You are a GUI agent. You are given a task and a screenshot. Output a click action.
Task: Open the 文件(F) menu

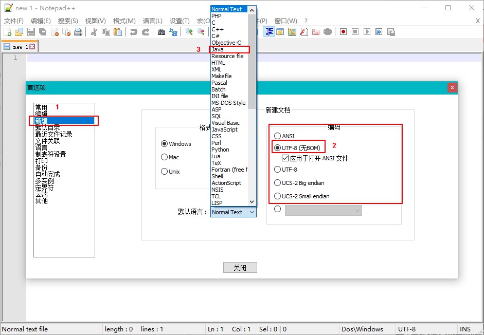(x=14, y=21)
